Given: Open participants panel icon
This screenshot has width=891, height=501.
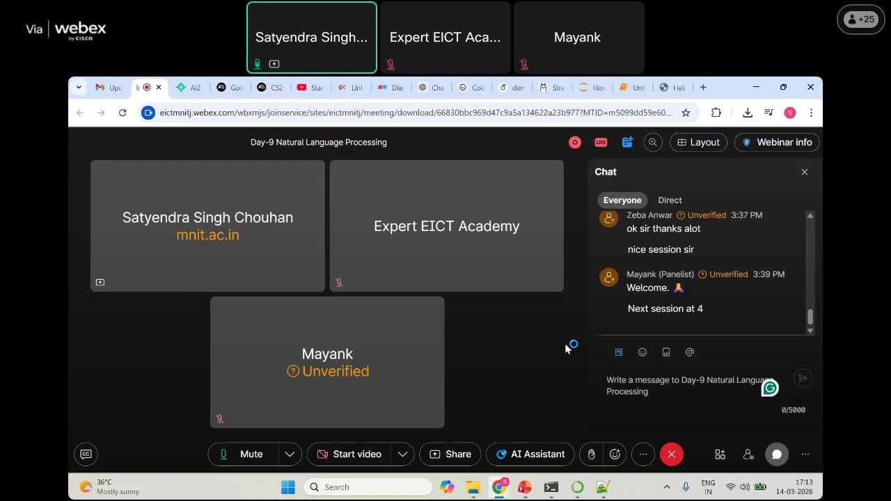Looking at the screenshot, I should pyautogui.click(x=748, y=454).
